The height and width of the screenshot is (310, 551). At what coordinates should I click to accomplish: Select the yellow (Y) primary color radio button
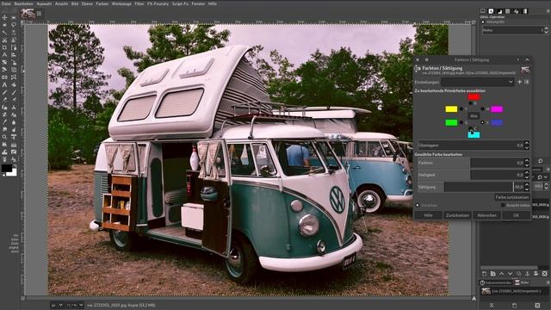[x=461, y=109]
